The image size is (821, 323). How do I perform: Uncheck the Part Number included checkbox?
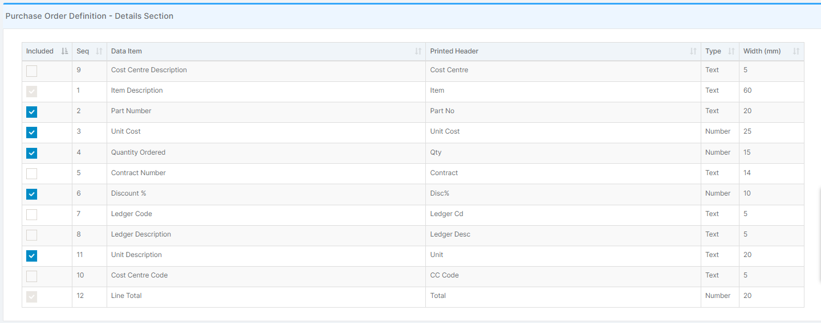[32, 112]
